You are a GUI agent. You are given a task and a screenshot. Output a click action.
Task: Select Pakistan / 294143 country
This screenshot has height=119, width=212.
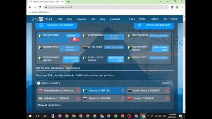104,91
